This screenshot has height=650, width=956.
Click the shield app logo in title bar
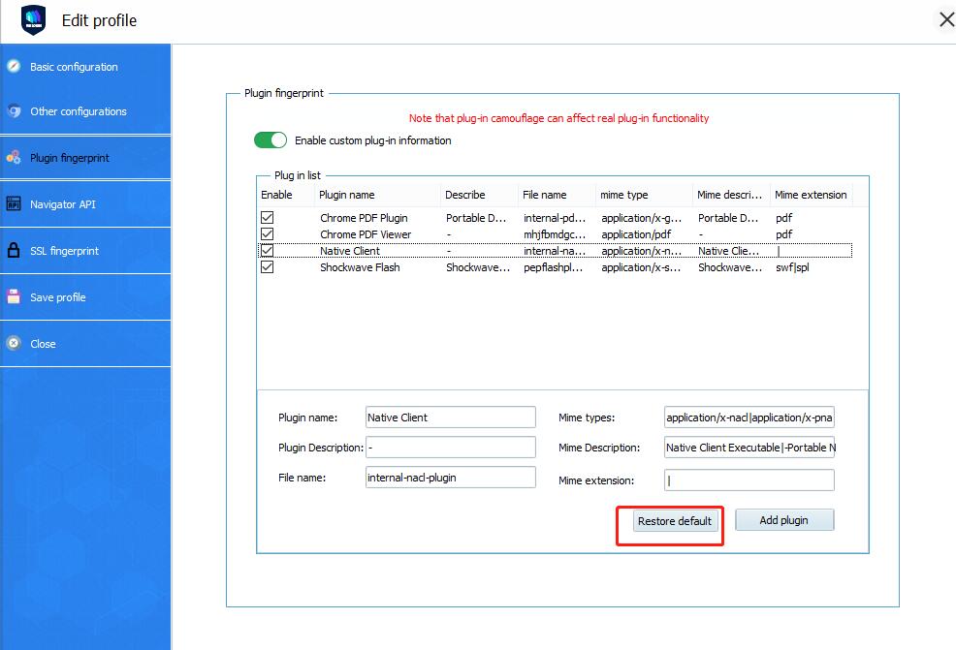click(34, 20)
